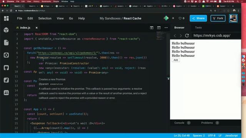246x138 pixels.
Task: Click the React Cache sandbox title
Action: pyautogui.click(x=132, y=18)
